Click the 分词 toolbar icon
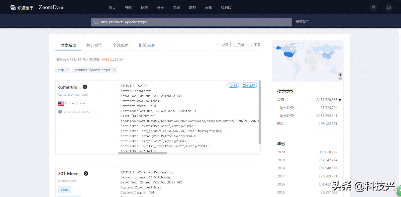401x197 pixels. [222, 45]
